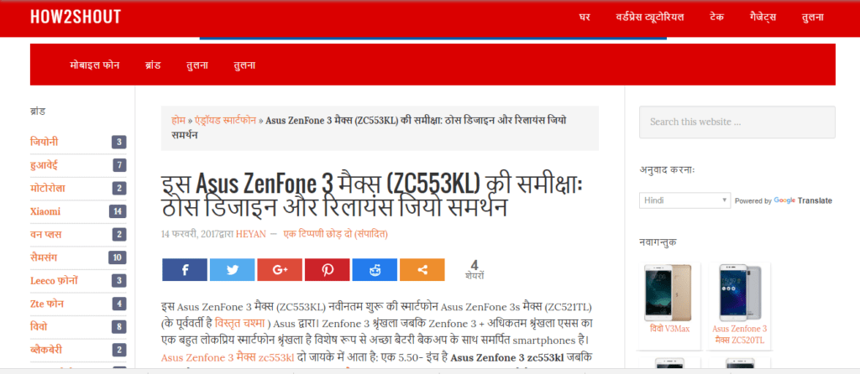The height and width of the screenshot is (374, 860).
Task: Open author HEYAN's profile link
Action: (x=250, y=234)
